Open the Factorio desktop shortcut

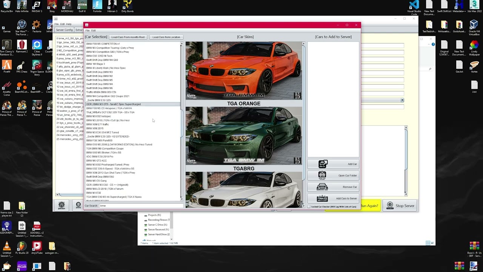click(x=37, y=27)
